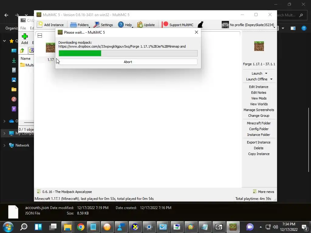311x233 pixels.
Task: Abort the modpack download
Action: point(128,62)
